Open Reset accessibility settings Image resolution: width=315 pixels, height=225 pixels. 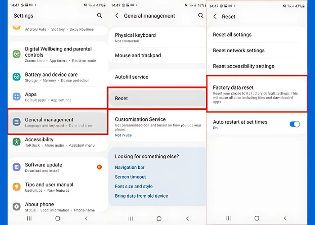[243, 66]
